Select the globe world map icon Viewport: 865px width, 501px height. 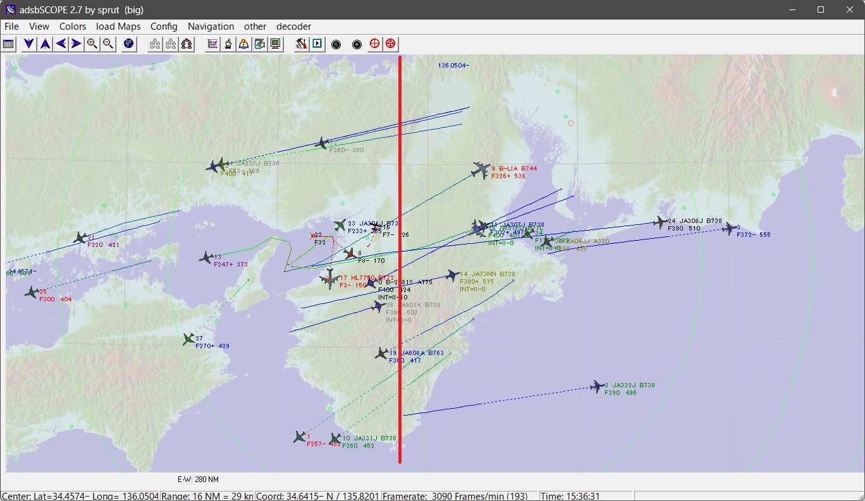[128, 44]
